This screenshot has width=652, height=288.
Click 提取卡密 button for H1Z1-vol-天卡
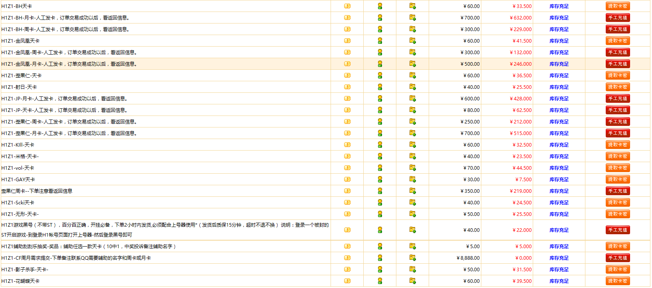pyautogui.click(x=618, y=168)
